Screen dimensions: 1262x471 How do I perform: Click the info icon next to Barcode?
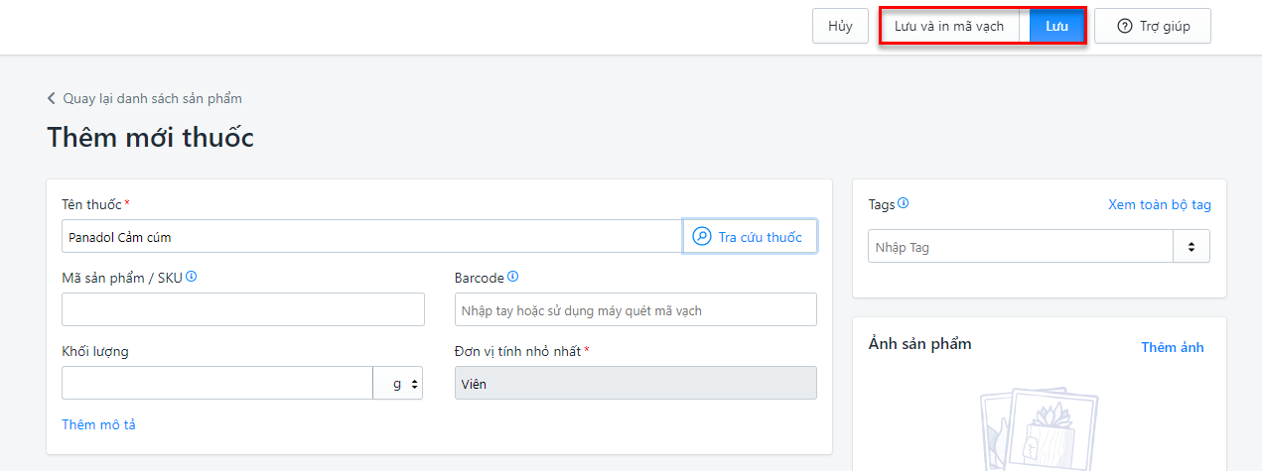(x=513, y=278)
